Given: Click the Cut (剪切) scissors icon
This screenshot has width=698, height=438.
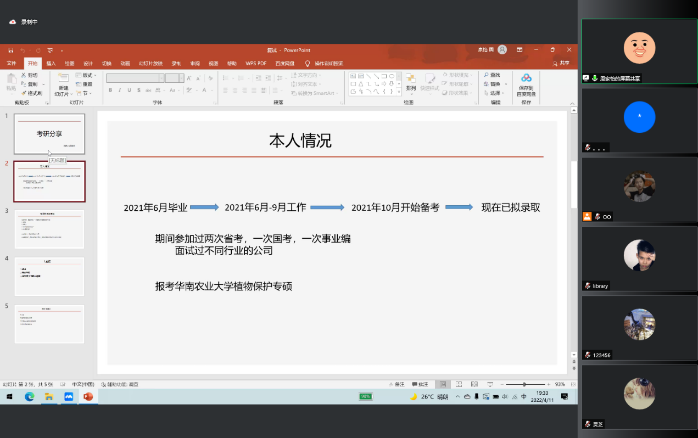Looking at the screenshot, I should [24, 75].
